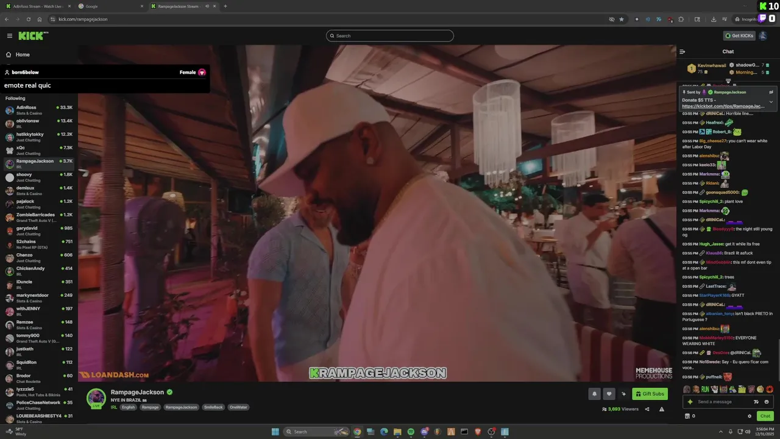
Task: Open the user profile avatar menu
Action: click(x=763, y=36)
